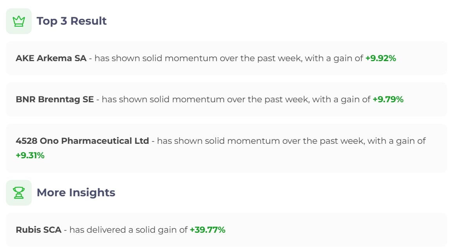Click the 4528 ticker code

(26, 141)
